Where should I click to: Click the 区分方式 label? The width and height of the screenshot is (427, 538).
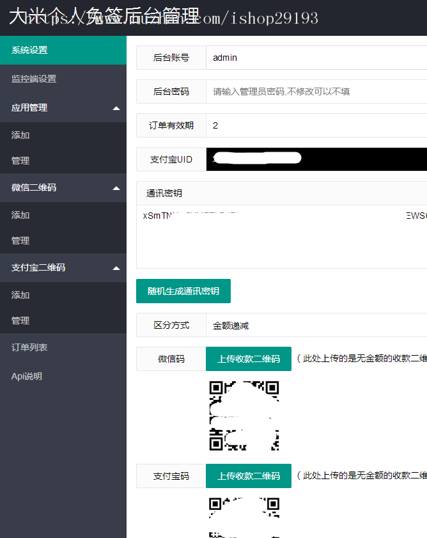click(x=171, y=325)
